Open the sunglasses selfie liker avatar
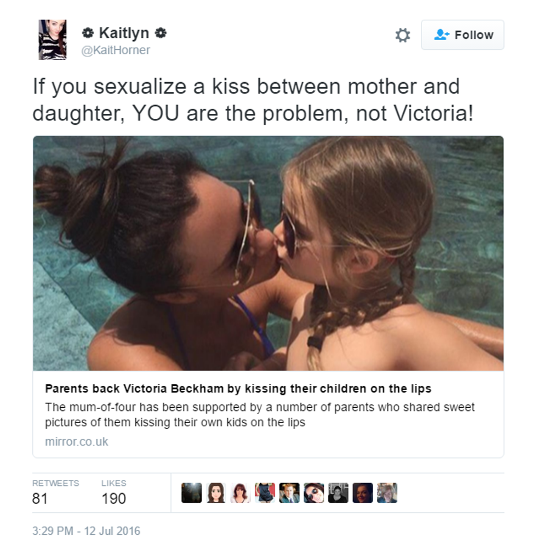This screenshot has height=538, width=537. click(x=313, y=493)
